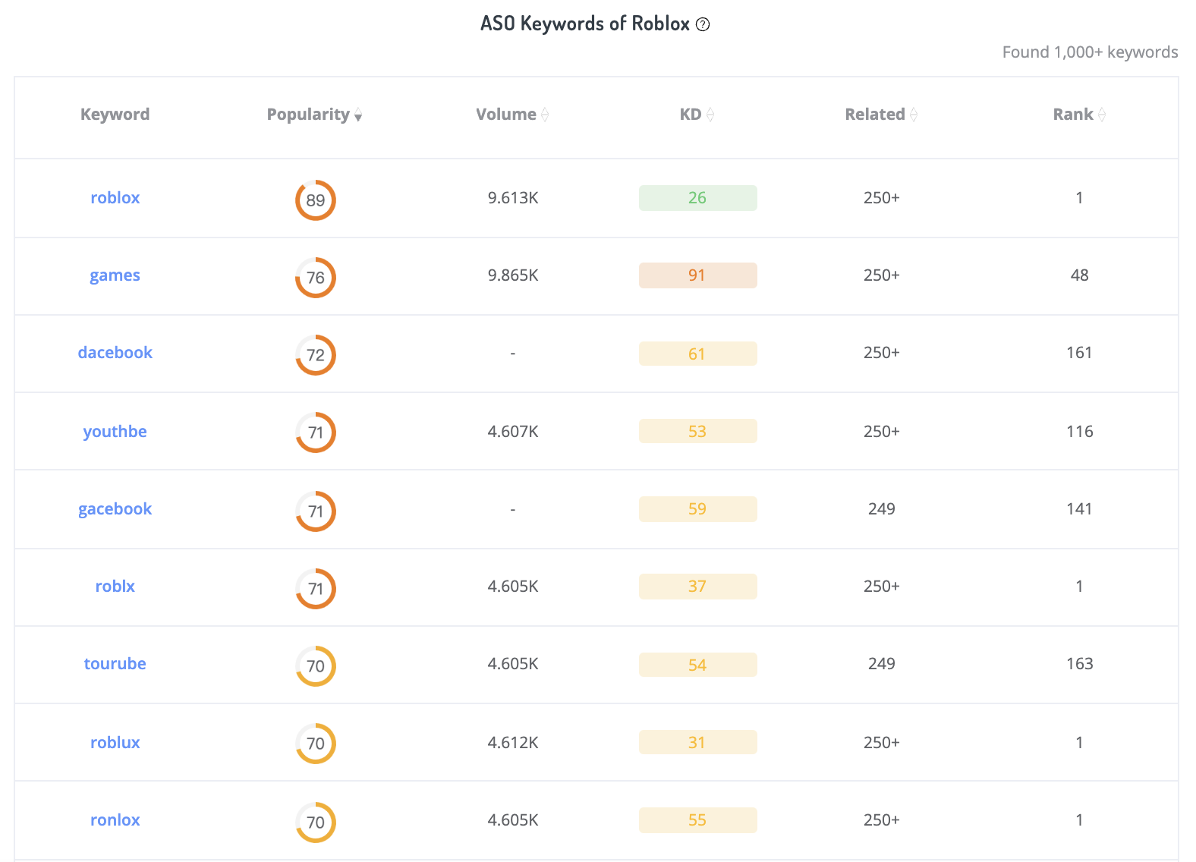Open the roblux keyword link
This screenshot has height=862, width=1196.
[115, 743]
